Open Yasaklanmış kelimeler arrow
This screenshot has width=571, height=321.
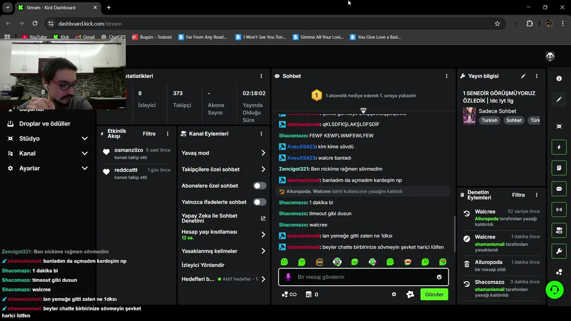[x=263, y=251]
